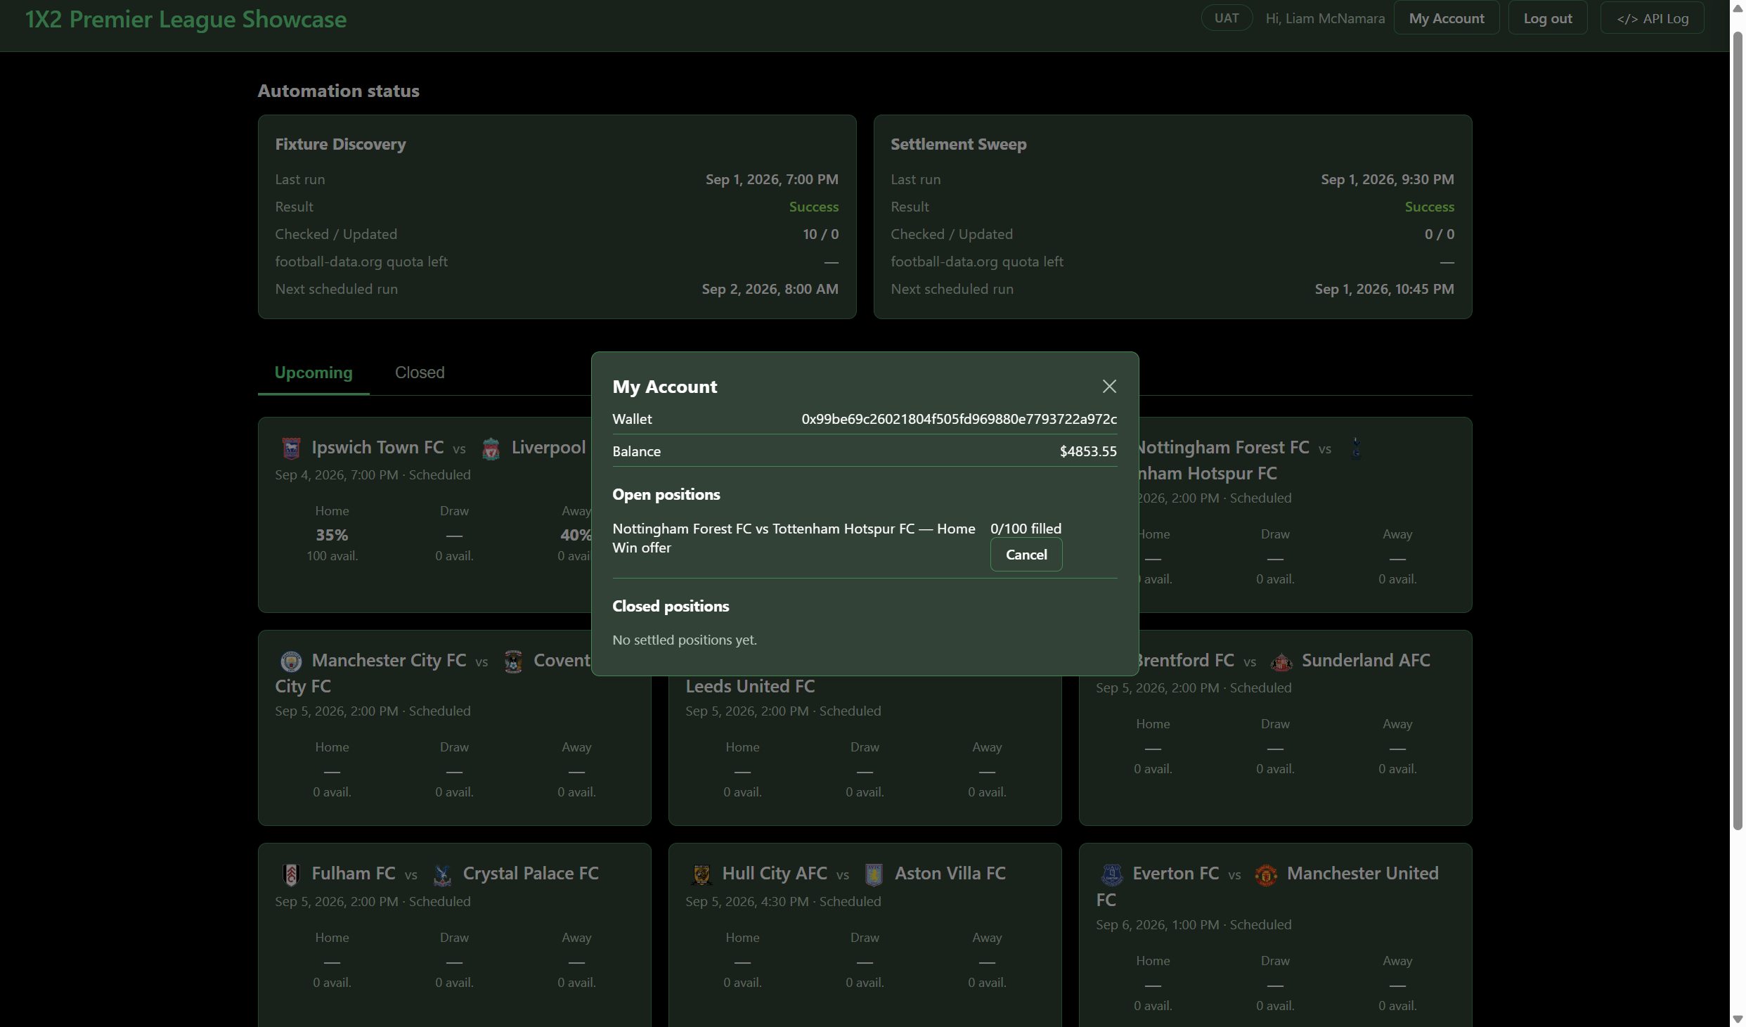1746x1027 pixels.
Task: Click the Settlement Sweep Success result
Action: 1429,207
